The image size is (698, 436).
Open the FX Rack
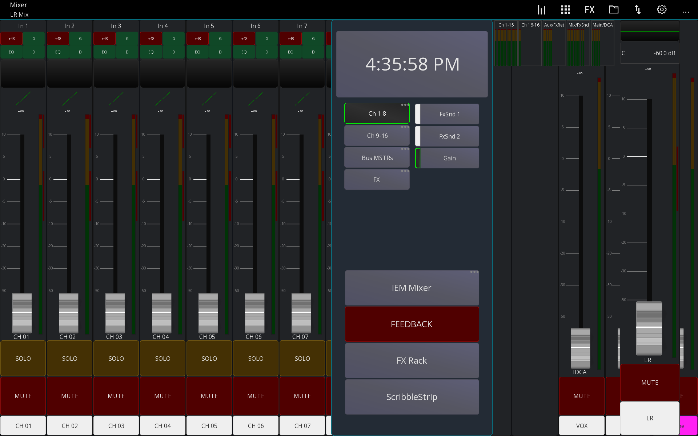412,360
